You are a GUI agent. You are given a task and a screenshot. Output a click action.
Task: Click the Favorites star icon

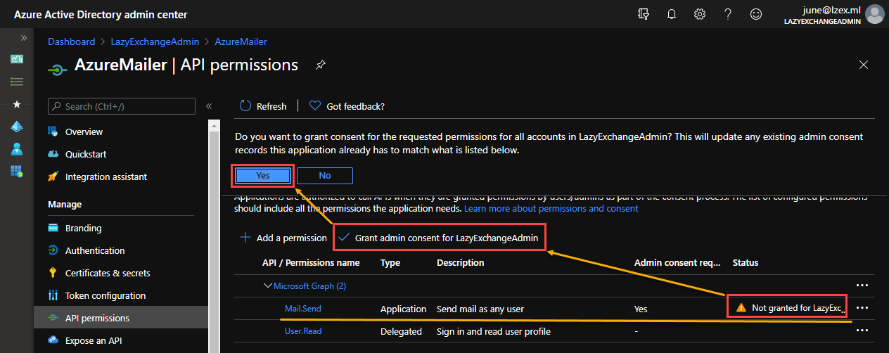click(17, 104)
